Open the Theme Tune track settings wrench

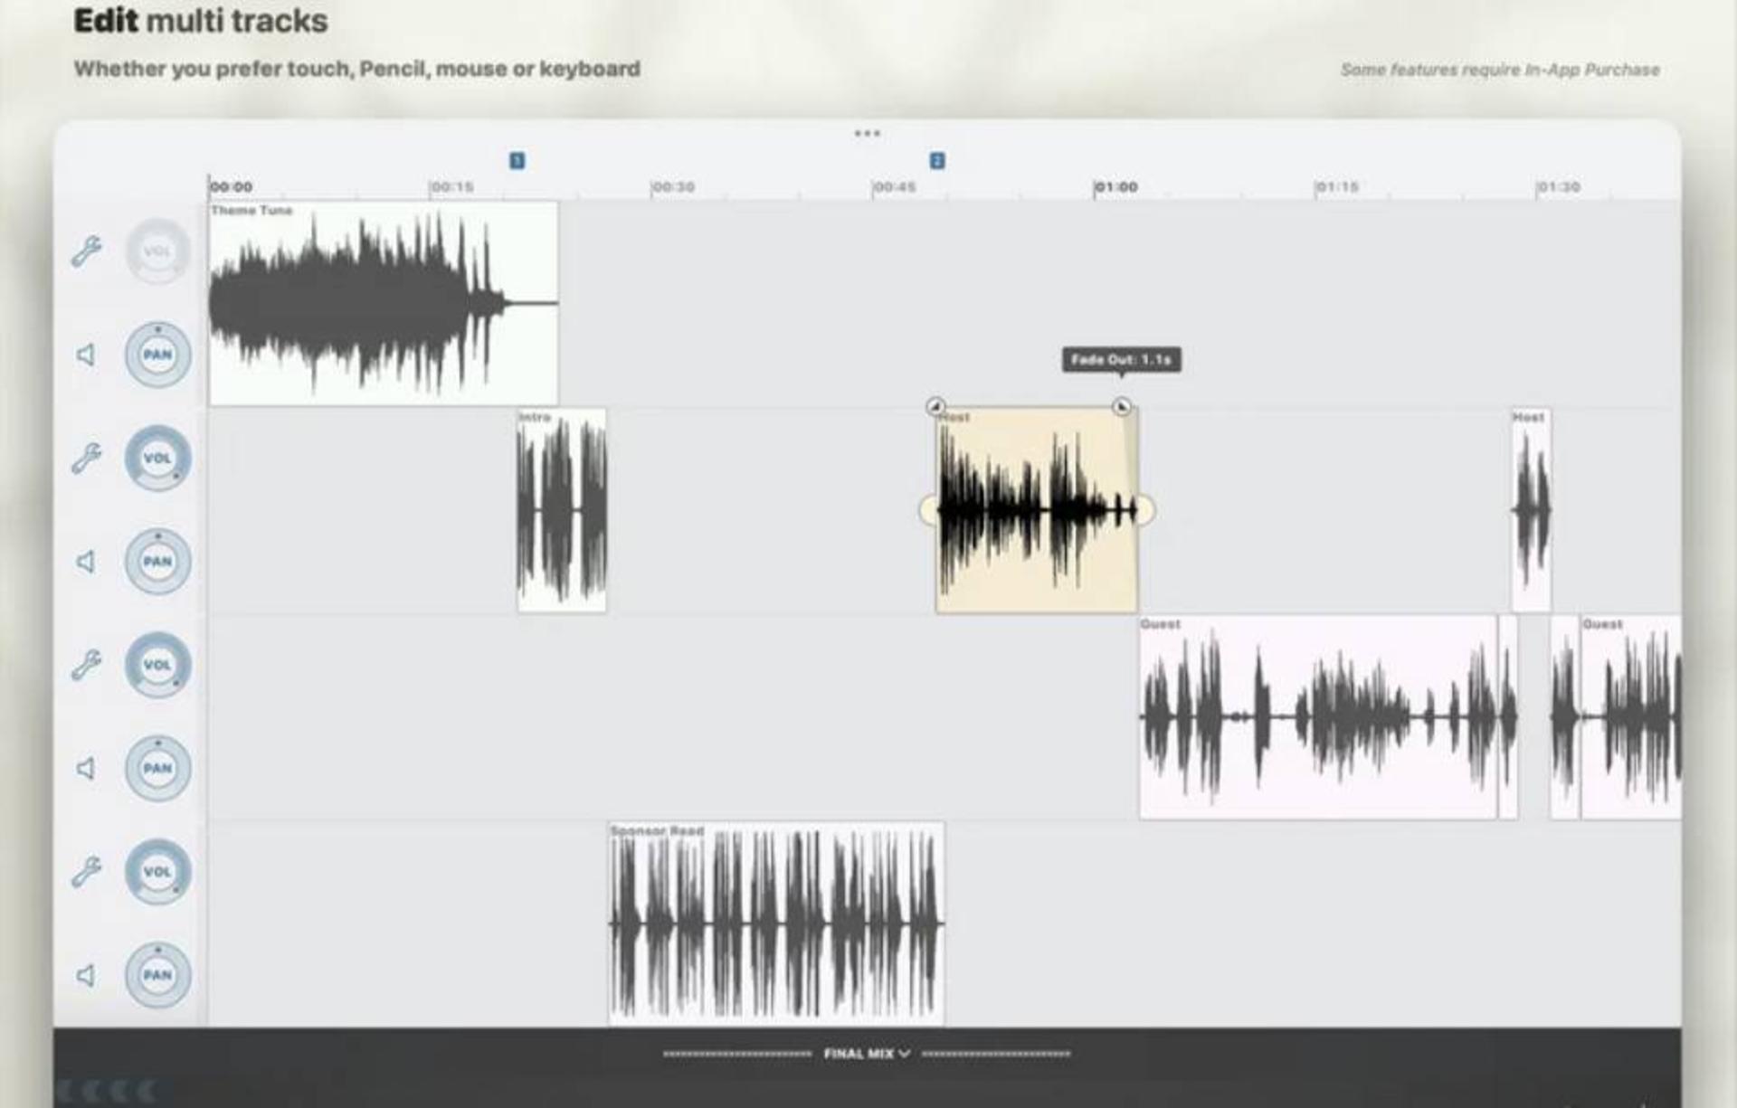coord(86,251)
